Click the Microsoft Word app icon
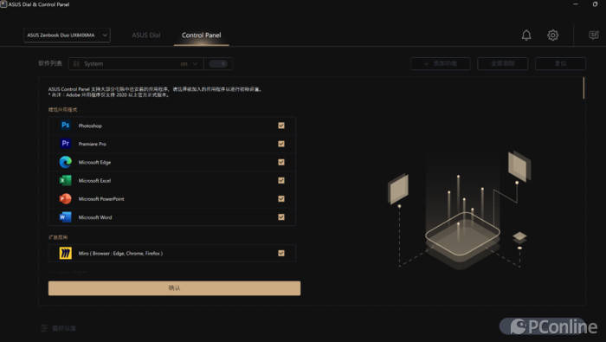The height and width of the screenshot is (342, 606). pos(65,217)
